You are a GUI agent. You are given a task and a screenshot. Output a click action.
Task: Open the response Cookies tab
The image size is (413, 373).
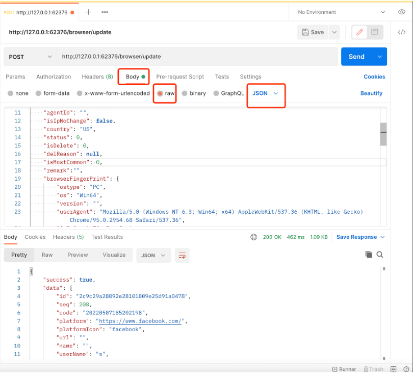[x=35, y=237]
